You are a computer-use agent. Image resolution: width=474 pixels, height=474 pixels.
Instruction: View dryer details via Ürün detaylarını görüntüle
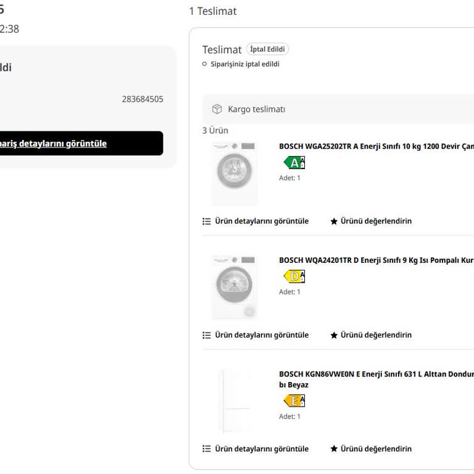pos(262,335)
